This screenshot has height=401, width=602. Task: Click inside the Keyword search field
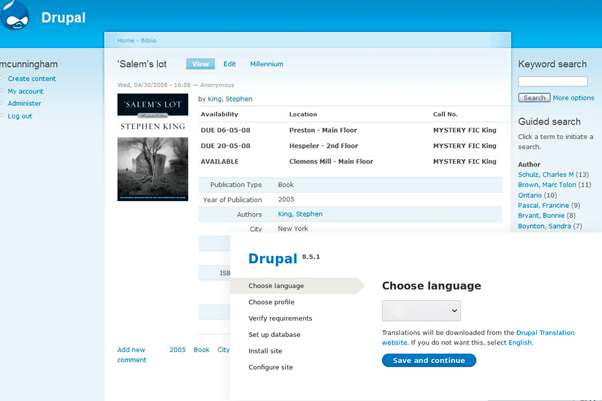point(552,81)
